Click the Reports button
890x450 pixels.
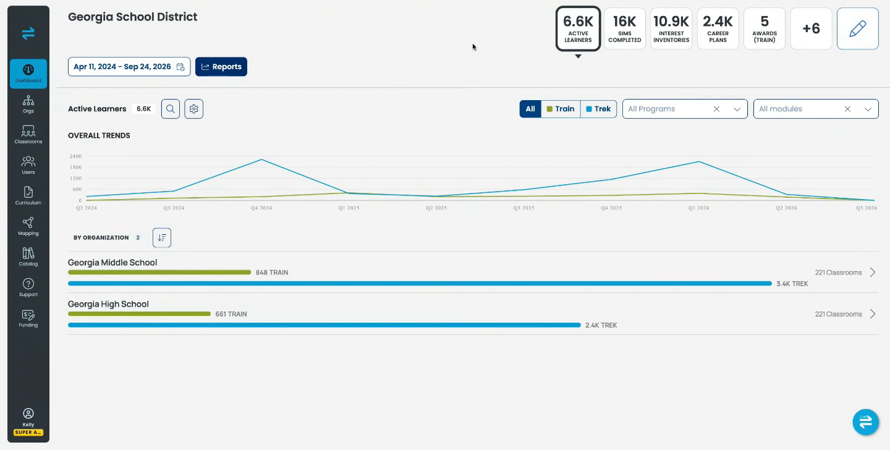click(x=221, y=67)
